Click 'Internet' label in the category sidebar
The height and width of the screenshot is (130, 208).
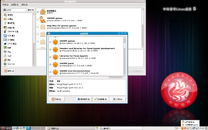click(11, 64)
